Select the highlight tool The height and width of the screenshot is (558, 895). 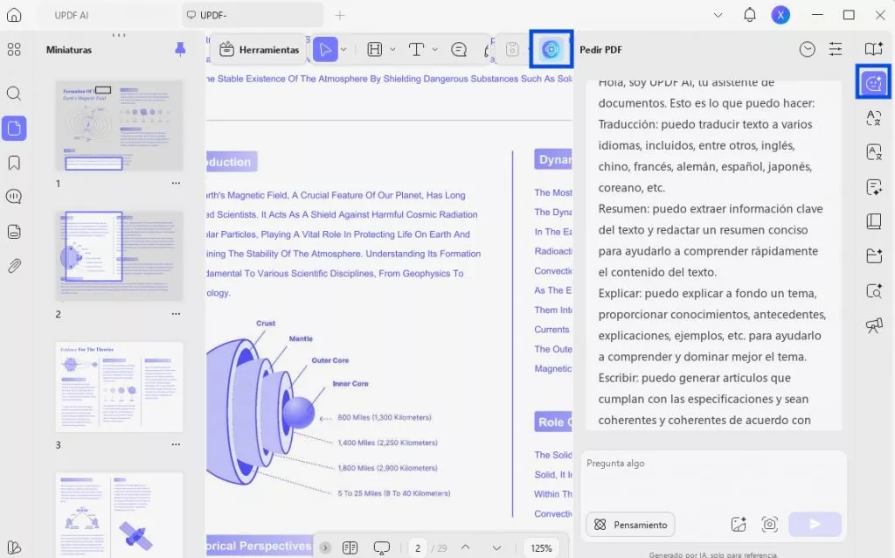[x=374, y=50]
